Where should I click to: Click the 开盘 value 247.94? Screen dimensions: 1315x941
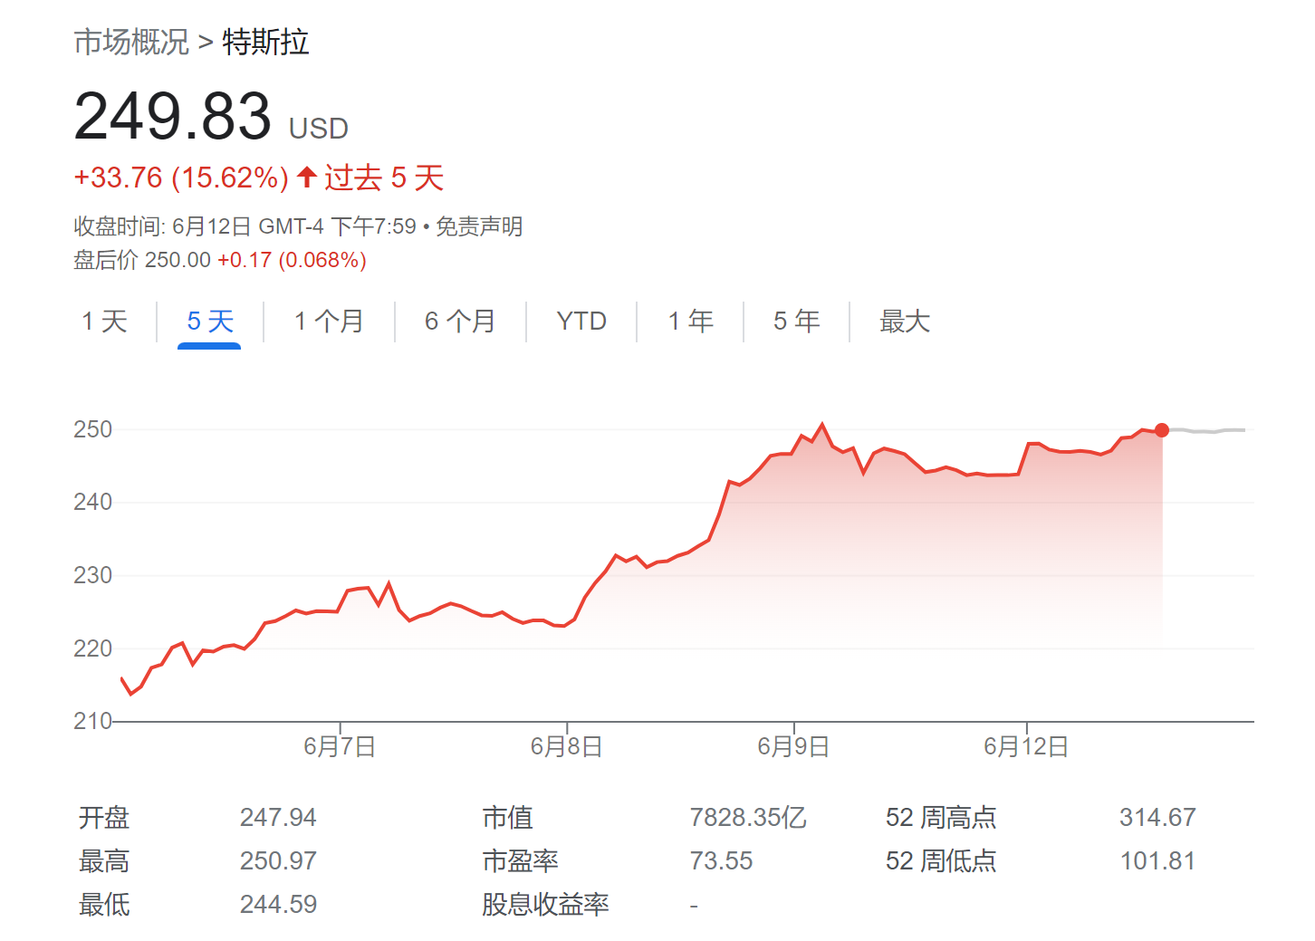click(278, 818)
